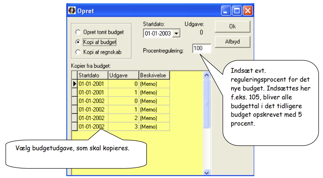
Task: Click the Startdato column header
Action: 93,75
